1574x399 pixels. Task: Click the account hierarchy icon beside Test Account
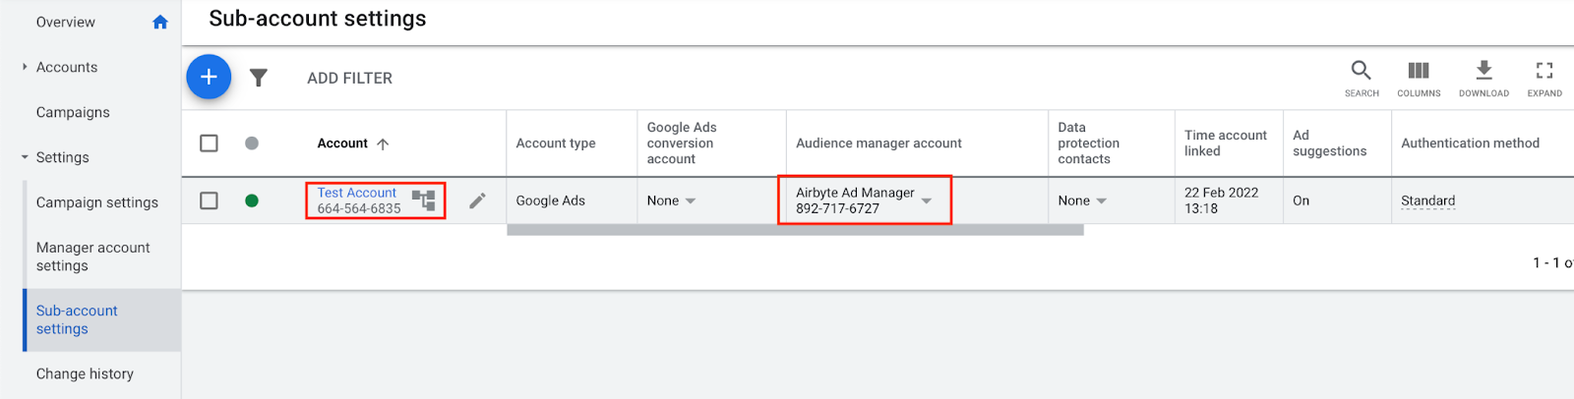coord(424,200)
